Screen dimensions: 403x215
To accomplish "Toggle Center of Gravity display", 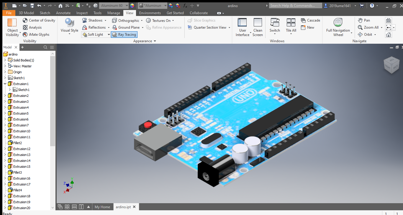I will tap(39, 20).
